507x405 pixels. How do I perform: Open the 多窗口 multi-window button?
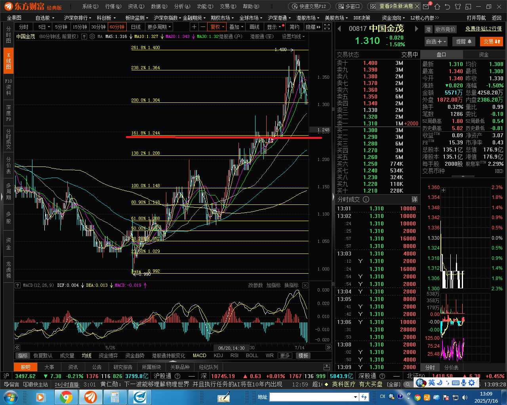[x=349, y=6]
